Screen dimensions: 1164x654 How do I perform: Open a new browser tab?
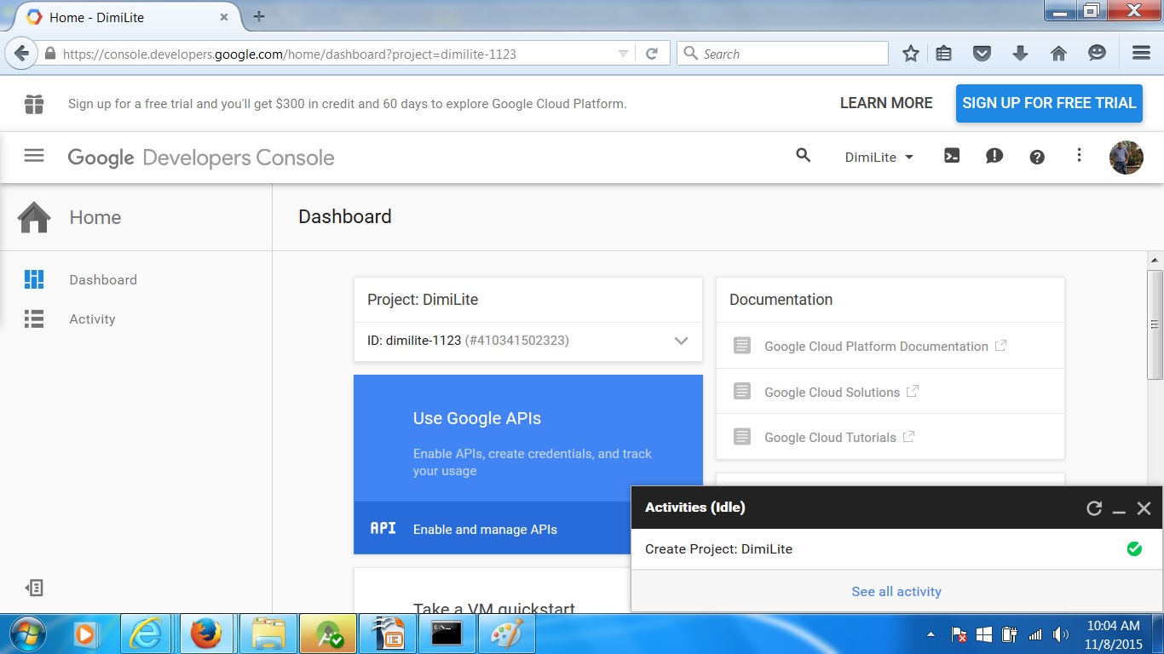[259, 16]
